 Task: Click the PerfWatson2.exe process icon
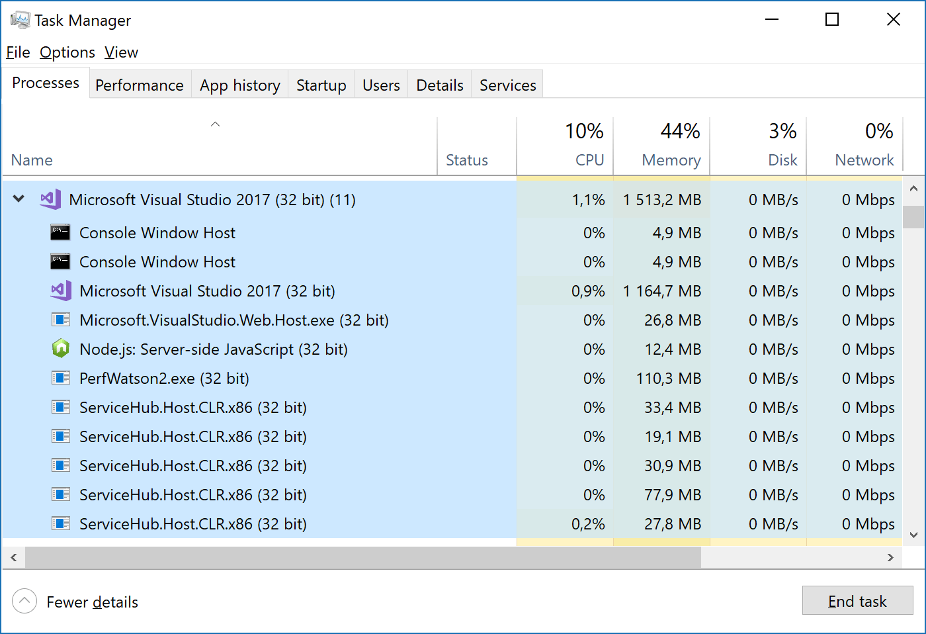click(x=61, y=378)
